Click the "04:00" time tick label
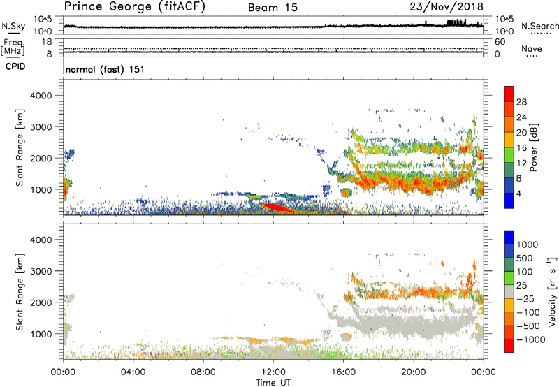559x387 pixels. click(x=133, y=372)
